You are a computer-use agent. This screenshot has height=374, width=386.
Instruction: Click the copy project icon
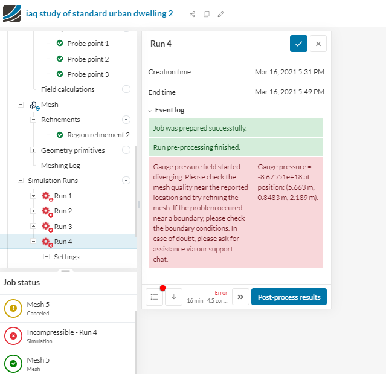click(x=207, y=14)
